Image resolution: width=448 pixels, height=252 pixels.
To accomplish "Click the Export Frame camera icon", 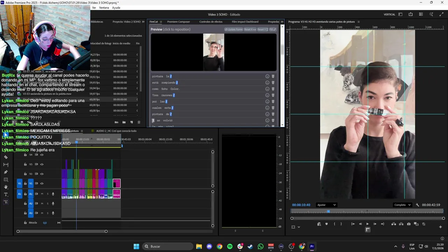I will tap(409, 224).
